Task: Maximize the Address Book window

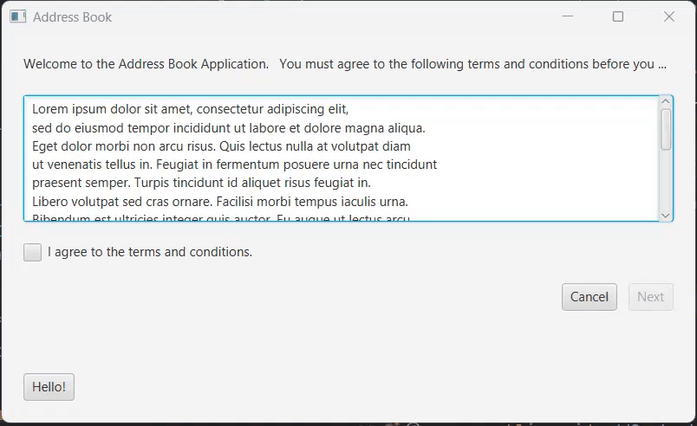Action: pyautogui.click(x=618, y=16)
